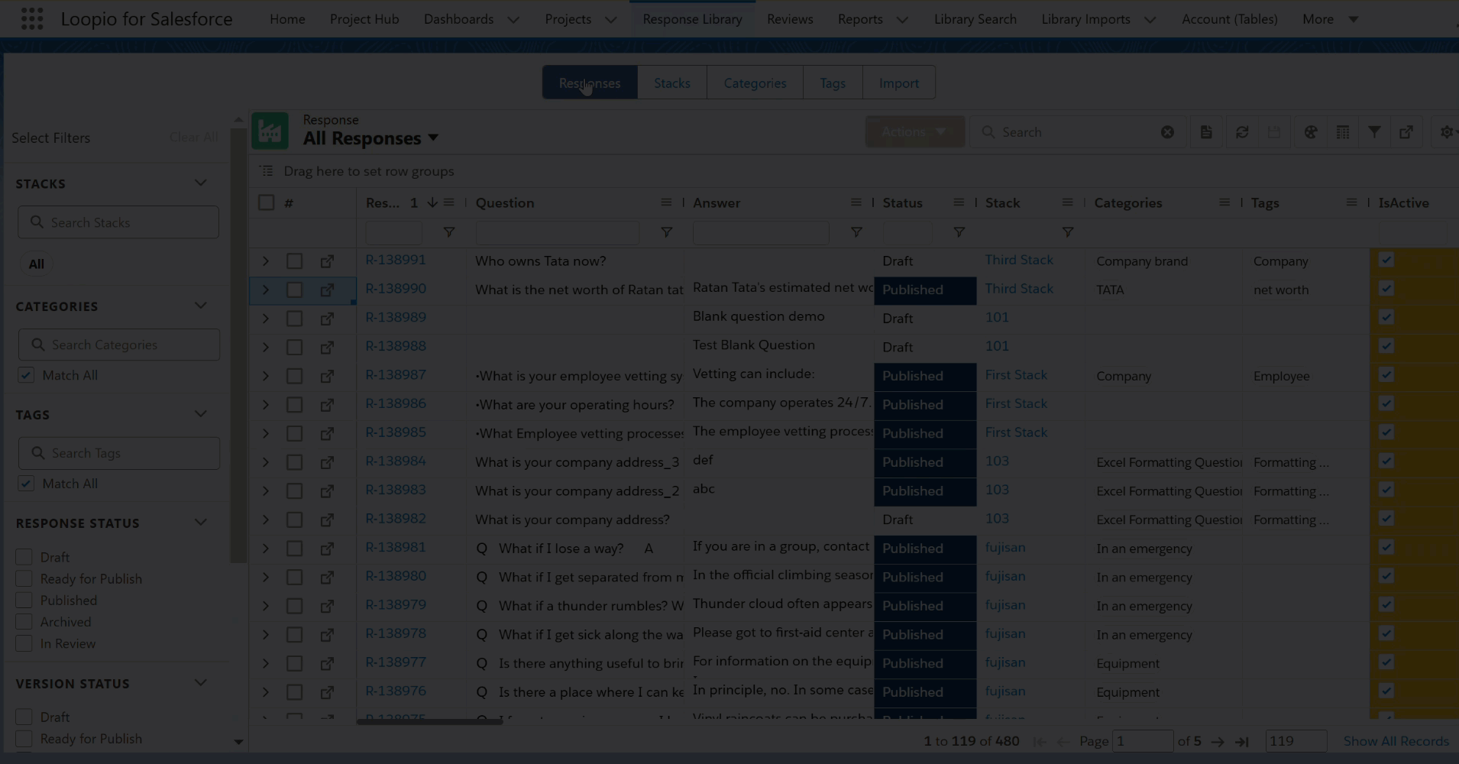Open Status column filter funnel
This screenshot has height=764, width=1459.
[x=959, y=231]
